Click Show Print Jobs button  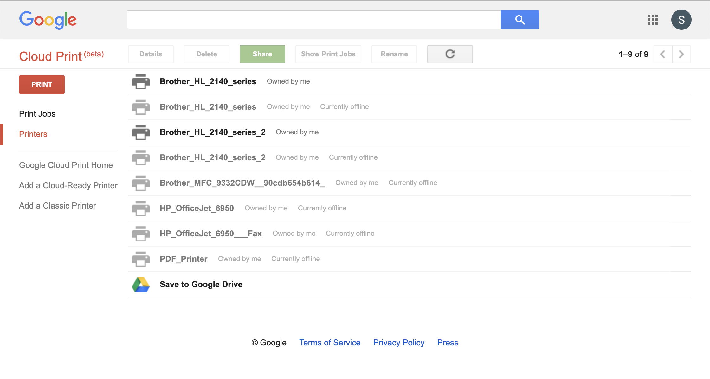click(x=328, y=54)
